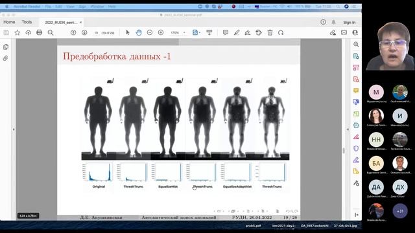
Task: Click the fill and sign icon top right
Action: point(333,32)
